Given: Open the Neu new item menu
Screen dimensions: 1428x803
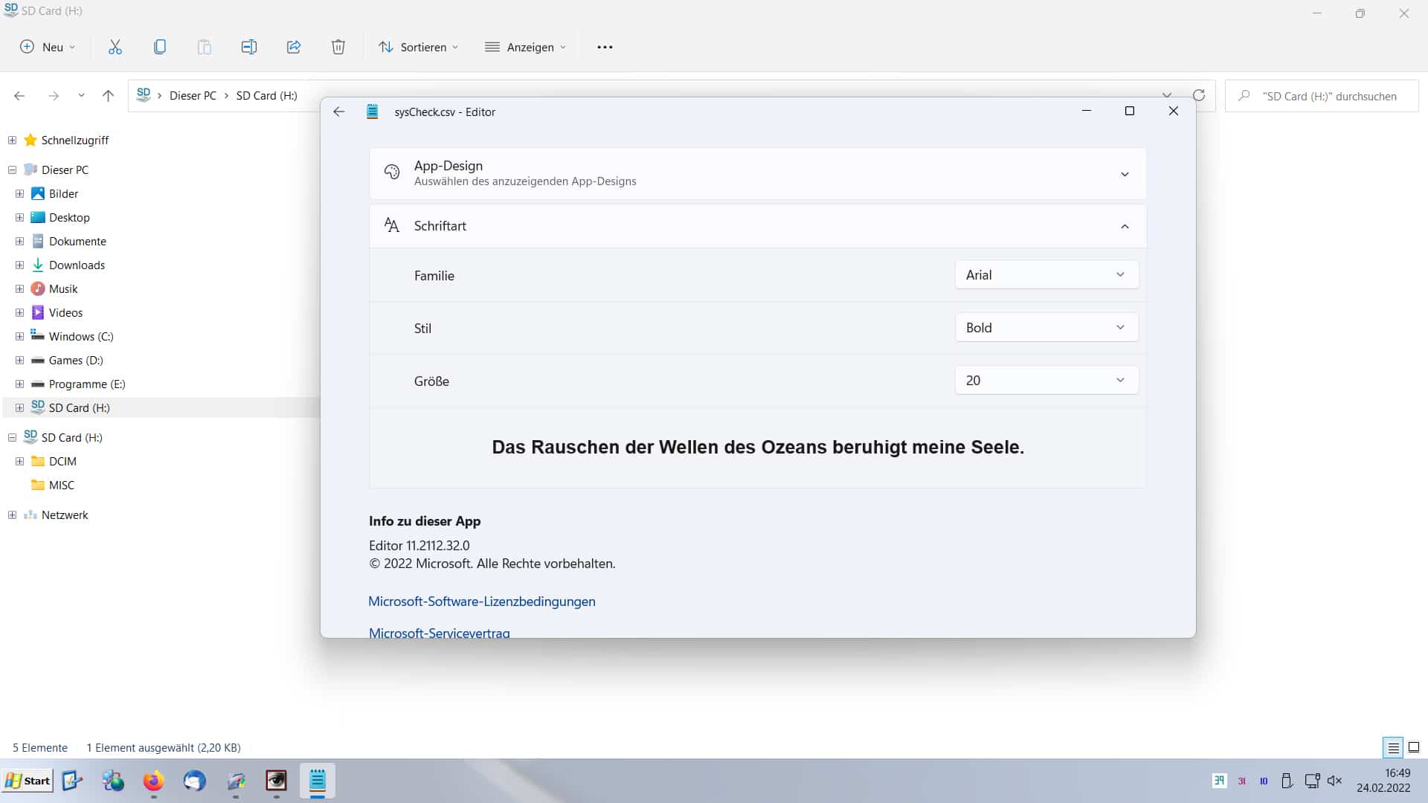Looking at the screenshot, I should [48, 47].
